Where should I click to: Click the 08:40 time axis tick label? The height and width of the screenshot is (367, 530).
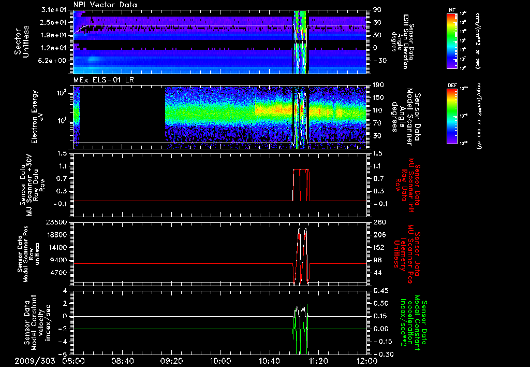(x=122, y=360)
